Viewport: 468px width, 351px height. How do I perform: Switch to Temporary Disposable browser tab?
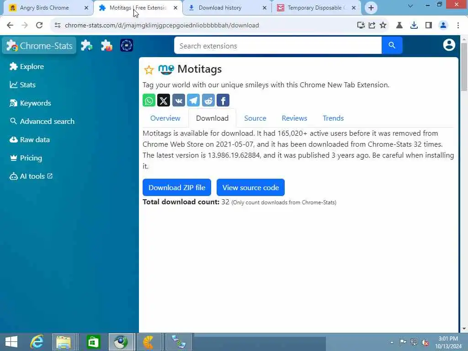click(x=314, y=8)
